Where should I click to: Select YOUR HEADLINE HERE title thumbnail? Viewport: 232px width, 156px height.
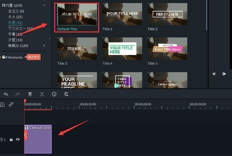[77, 80]
